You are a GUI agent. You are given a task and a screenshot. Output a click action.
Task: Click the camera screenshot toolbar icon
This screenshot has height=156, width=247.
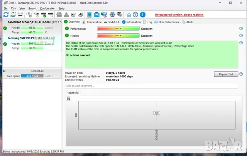128,15
